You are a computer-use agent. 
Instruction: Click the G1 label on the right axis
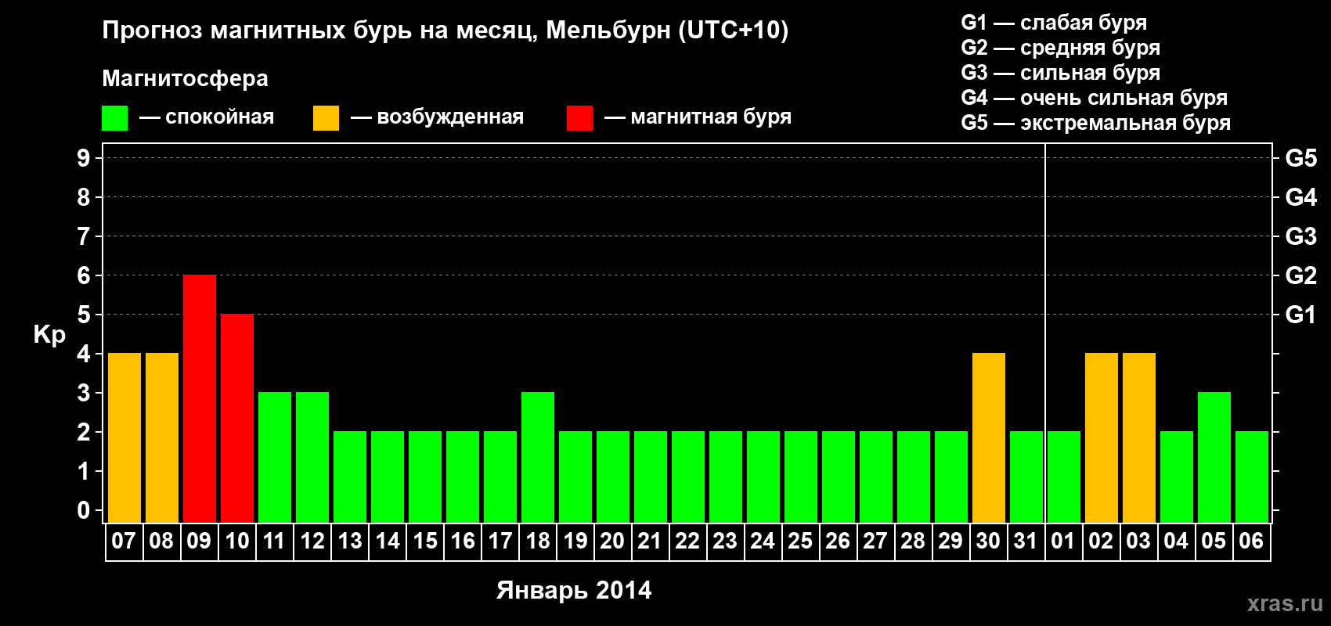pyautogui.click(x=1301, y=315)
